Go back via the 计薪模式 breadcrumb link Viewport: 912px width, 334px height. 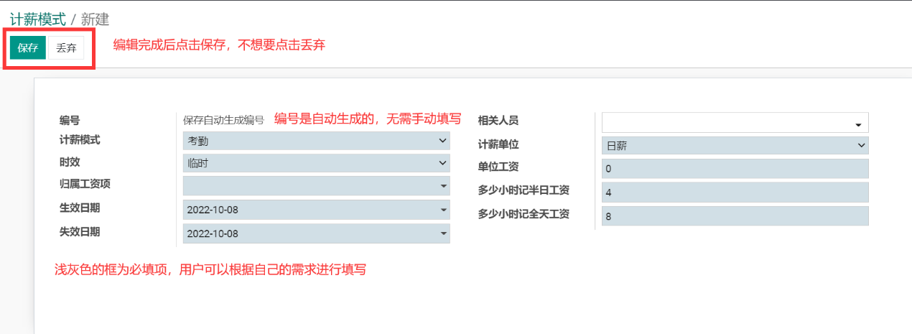point(37,19)
